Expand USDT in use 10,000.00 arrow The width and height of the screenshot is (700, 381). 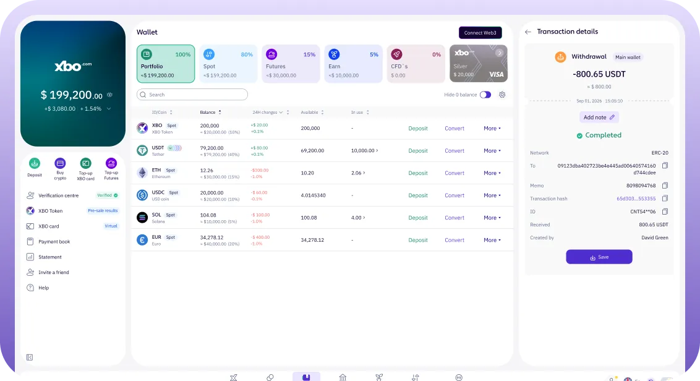point(377,150)
